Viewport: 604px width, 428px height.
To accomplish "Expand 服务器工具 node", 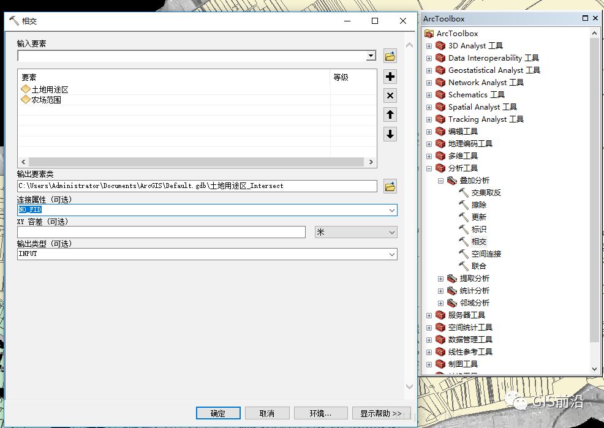I will (429, 315).
